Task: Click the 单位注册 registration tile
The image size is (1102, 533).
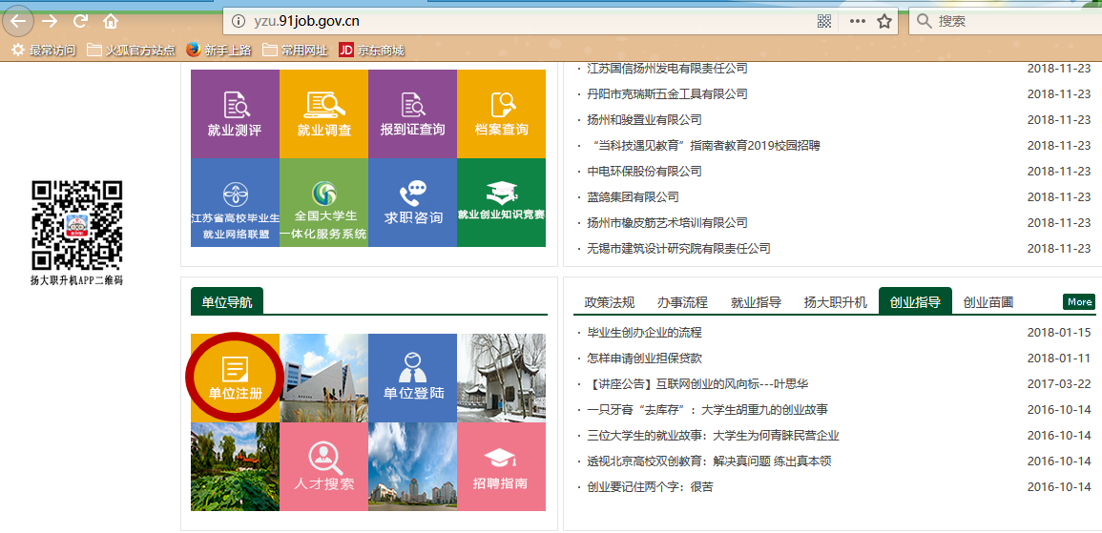Action: tap(235, 378)
